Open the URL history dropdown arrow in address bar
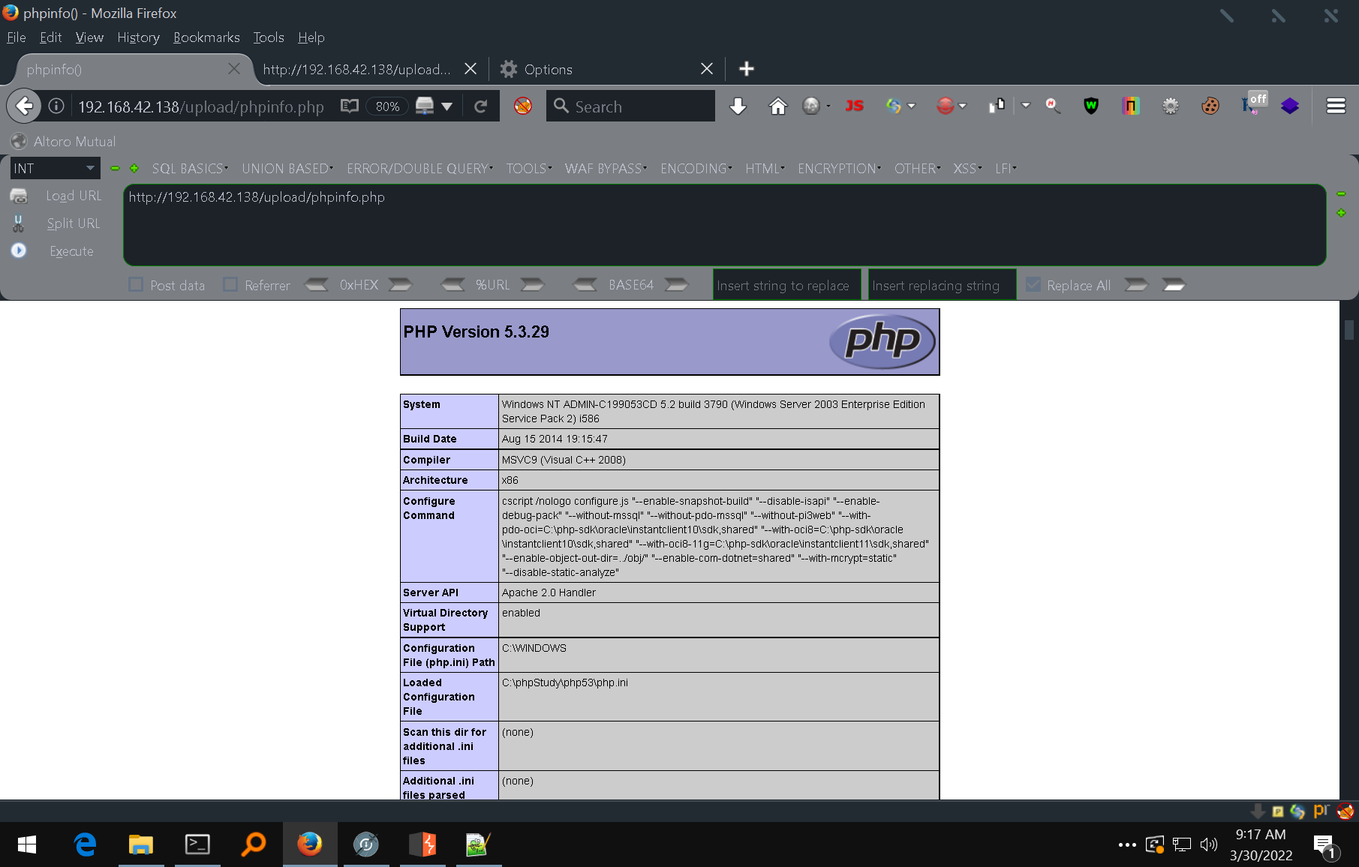The image size is (1359, 867). tap(447, 106)
